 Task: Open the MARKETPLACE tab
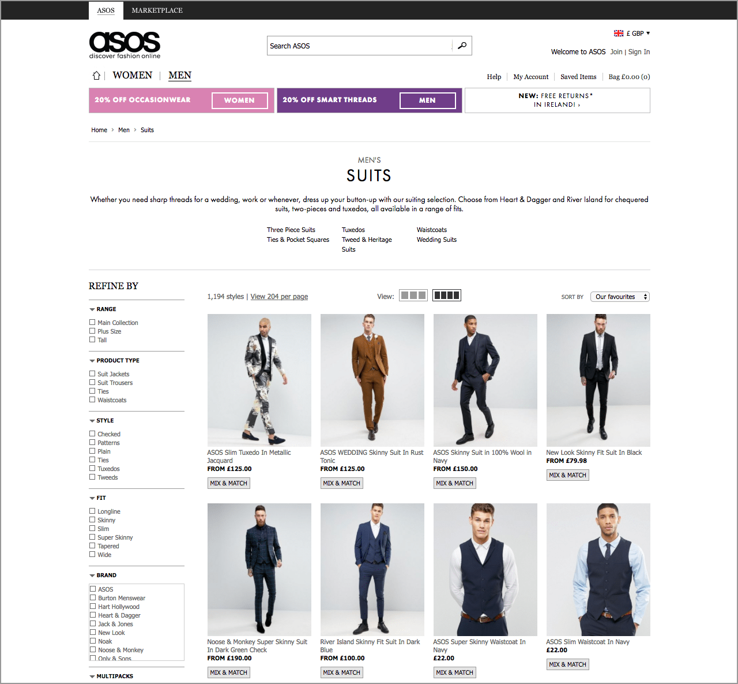157,10
